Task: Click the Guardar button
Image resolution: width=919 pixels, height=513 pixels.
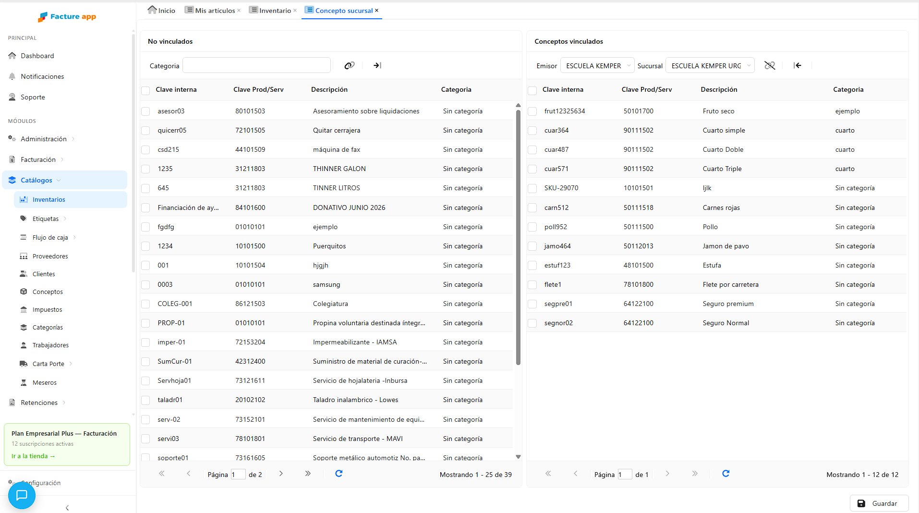Action: tap(879, 503)
